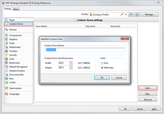Click the Fonts letter icon
Screen dimensions: 164x114
(6, 43)
